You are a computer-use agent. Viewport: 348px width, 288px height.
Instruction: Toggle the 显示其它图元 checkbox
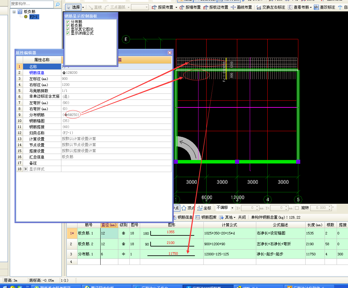coord(68,29)
